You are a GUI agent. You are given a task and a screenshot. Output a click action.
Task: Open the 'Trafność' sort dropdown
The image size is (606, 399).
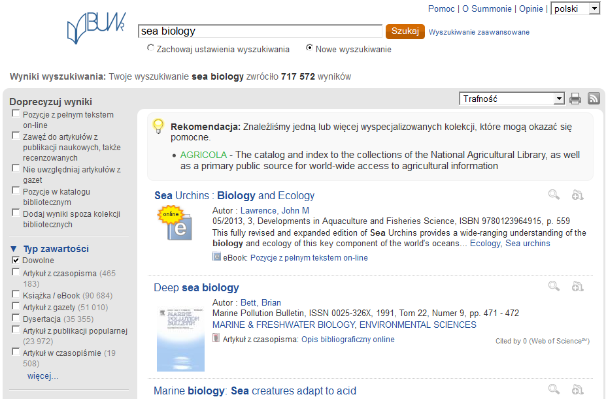(512, 99)
